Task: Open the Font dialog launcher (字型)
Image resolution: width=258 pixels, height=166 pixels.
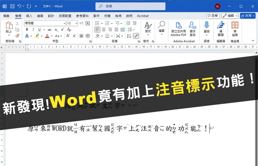Action: pyautogui.click(x=91, y=41)
